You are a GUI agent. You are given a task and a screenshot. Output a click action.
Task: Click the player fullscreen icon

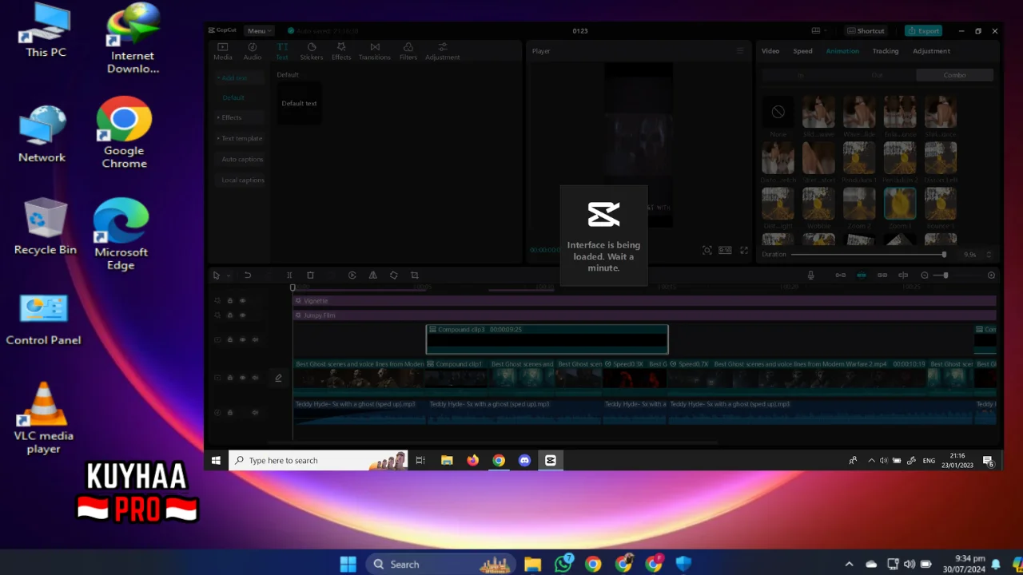pyautogui.click(x=744, y=250)
